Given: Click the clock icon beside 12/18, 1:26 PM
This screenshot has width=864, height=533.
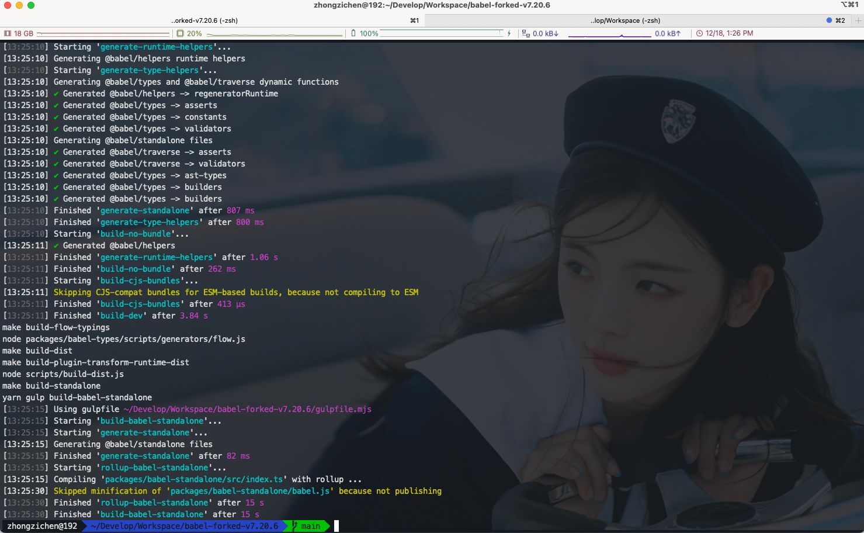Looking at the screenshot, I should pos(699,33).
